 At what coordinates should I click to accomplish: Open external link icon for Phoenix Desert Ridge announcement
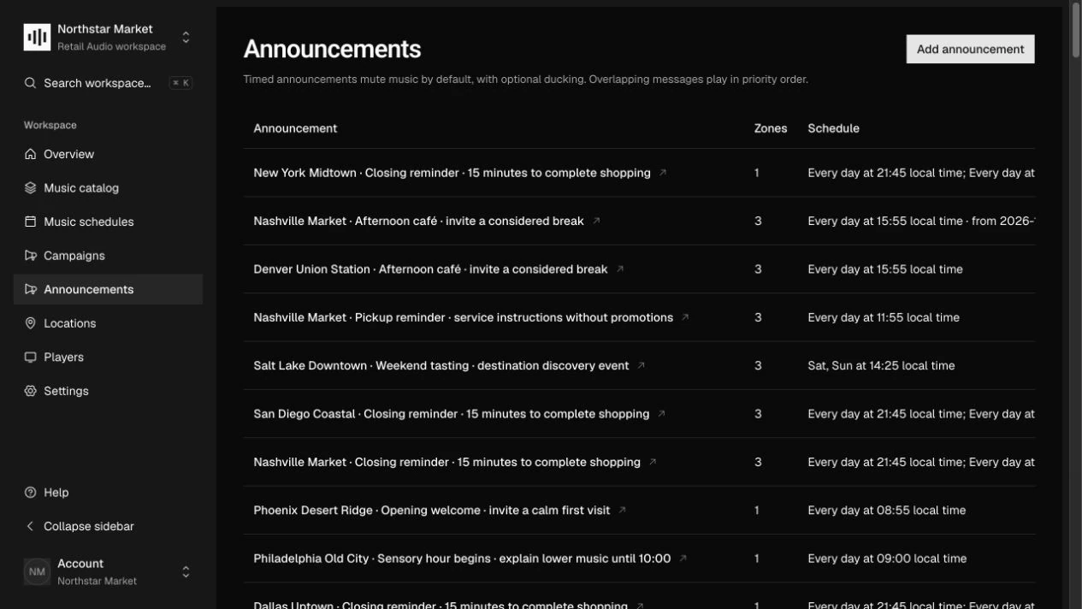click(x=623, y=511)
